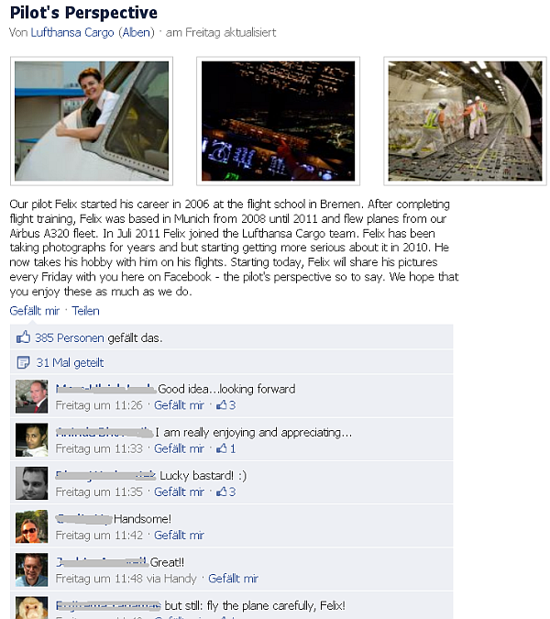
Task: Open the night cockpit instruments photo
Action: click(278, 121)
